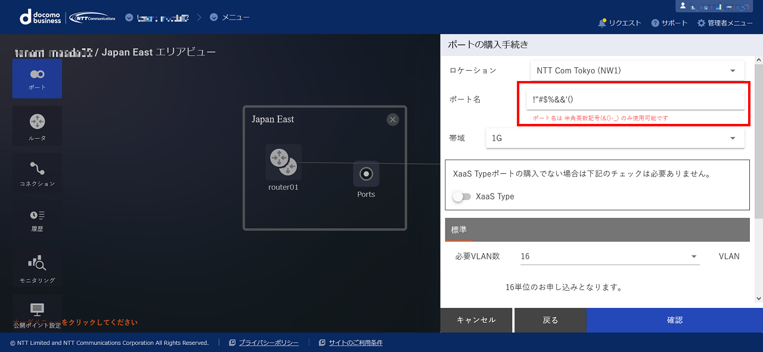Toggle the XaaS Type switch
Screen dimensions: 763x352
(461, 197)
